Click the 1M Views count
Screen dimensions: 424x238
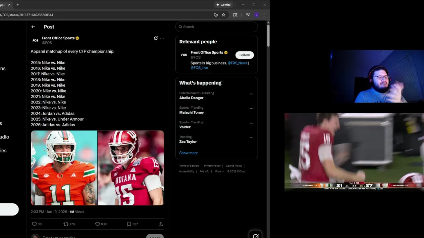[77, 212]
